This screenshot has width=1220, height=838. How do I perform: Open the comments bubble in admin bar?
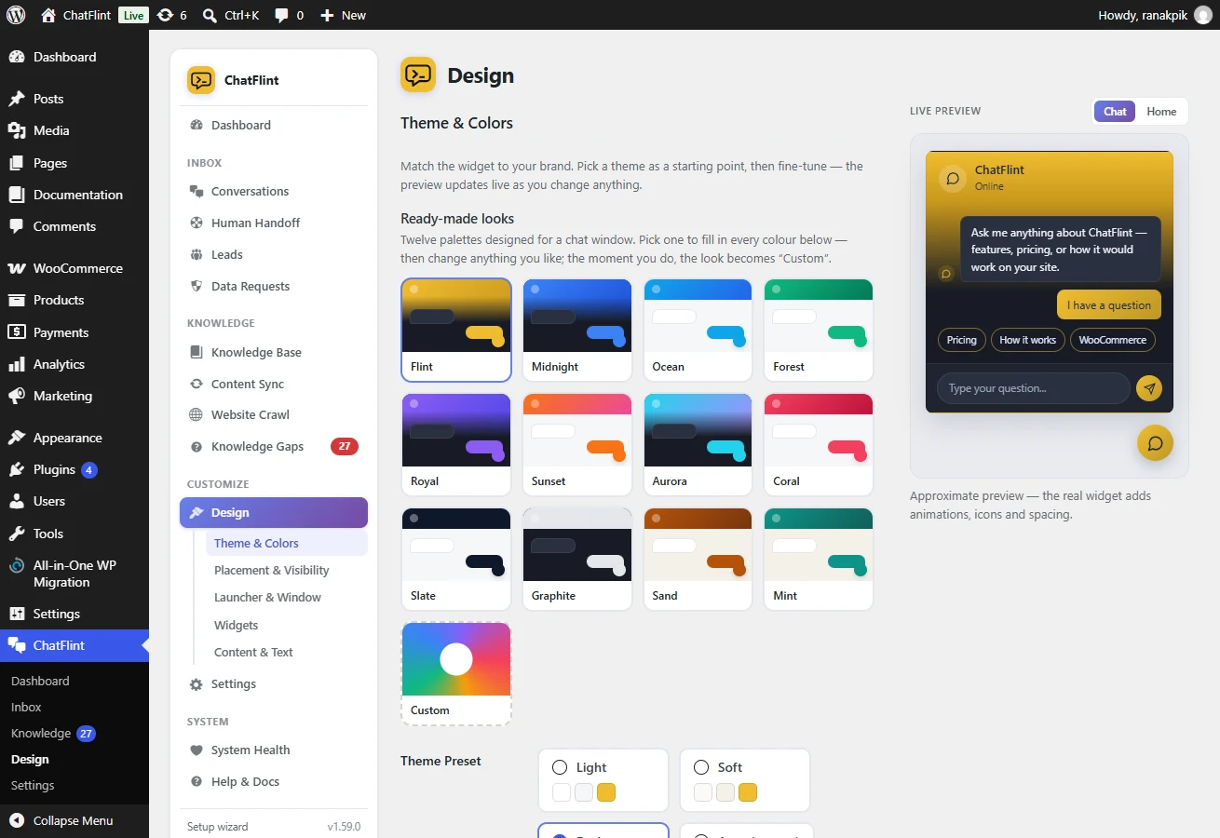[x=281, y=15]
